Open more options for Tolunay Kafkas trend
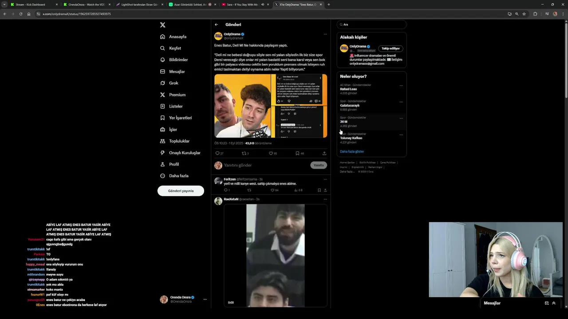 coord(401,135)
